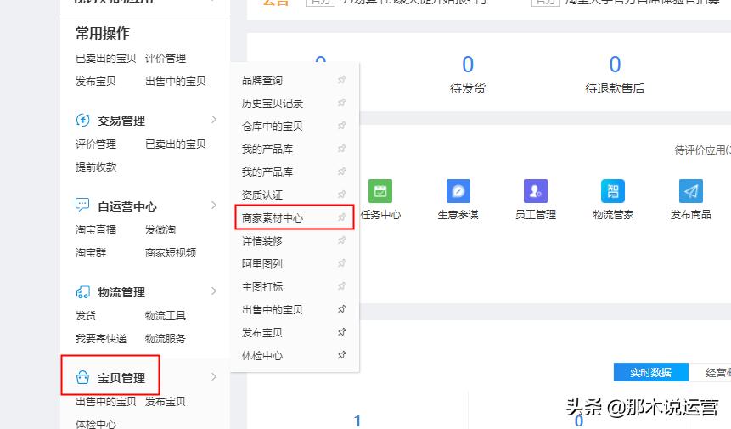Open 已卖出的宝贝 under 交易管理
The width and height of the screenshot is (731, 429).
pos(176,144)
